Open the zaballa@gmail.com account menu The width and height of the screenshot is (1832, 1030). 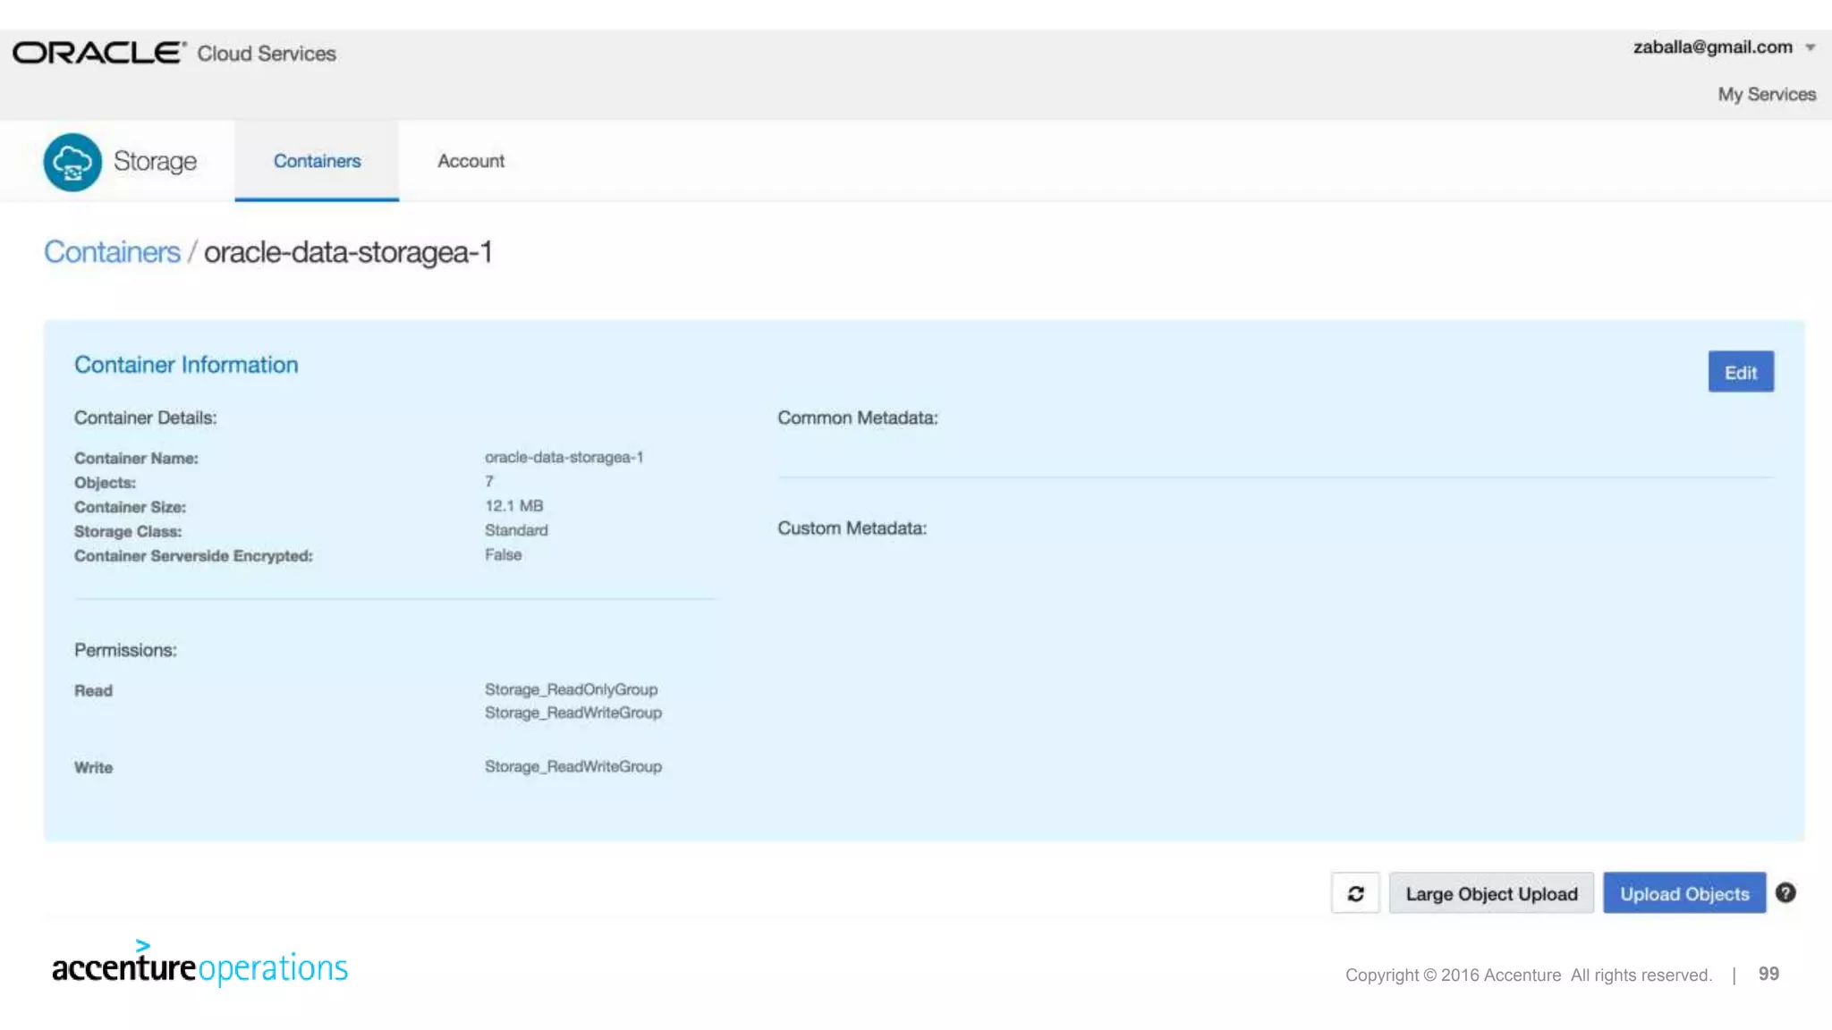click(1712, 47)
